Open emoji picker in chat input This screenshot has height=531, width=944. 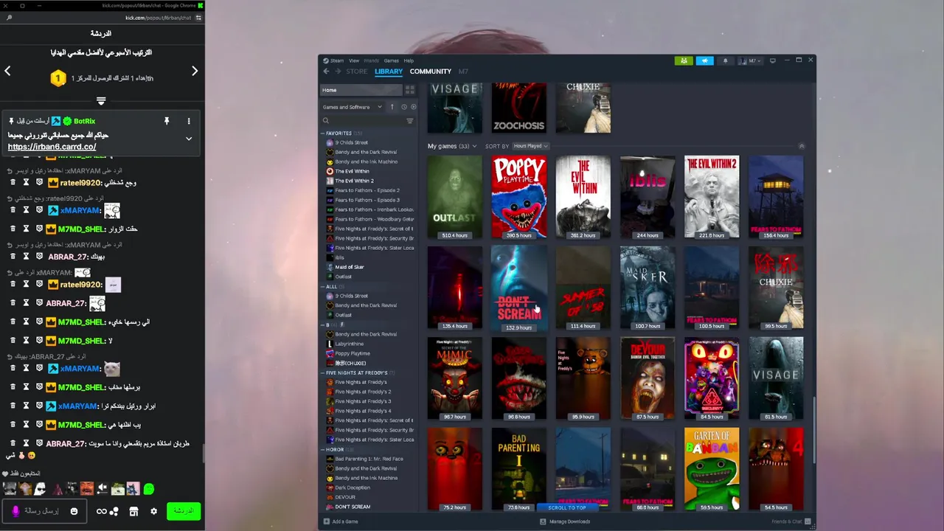[x=74, y=511]
